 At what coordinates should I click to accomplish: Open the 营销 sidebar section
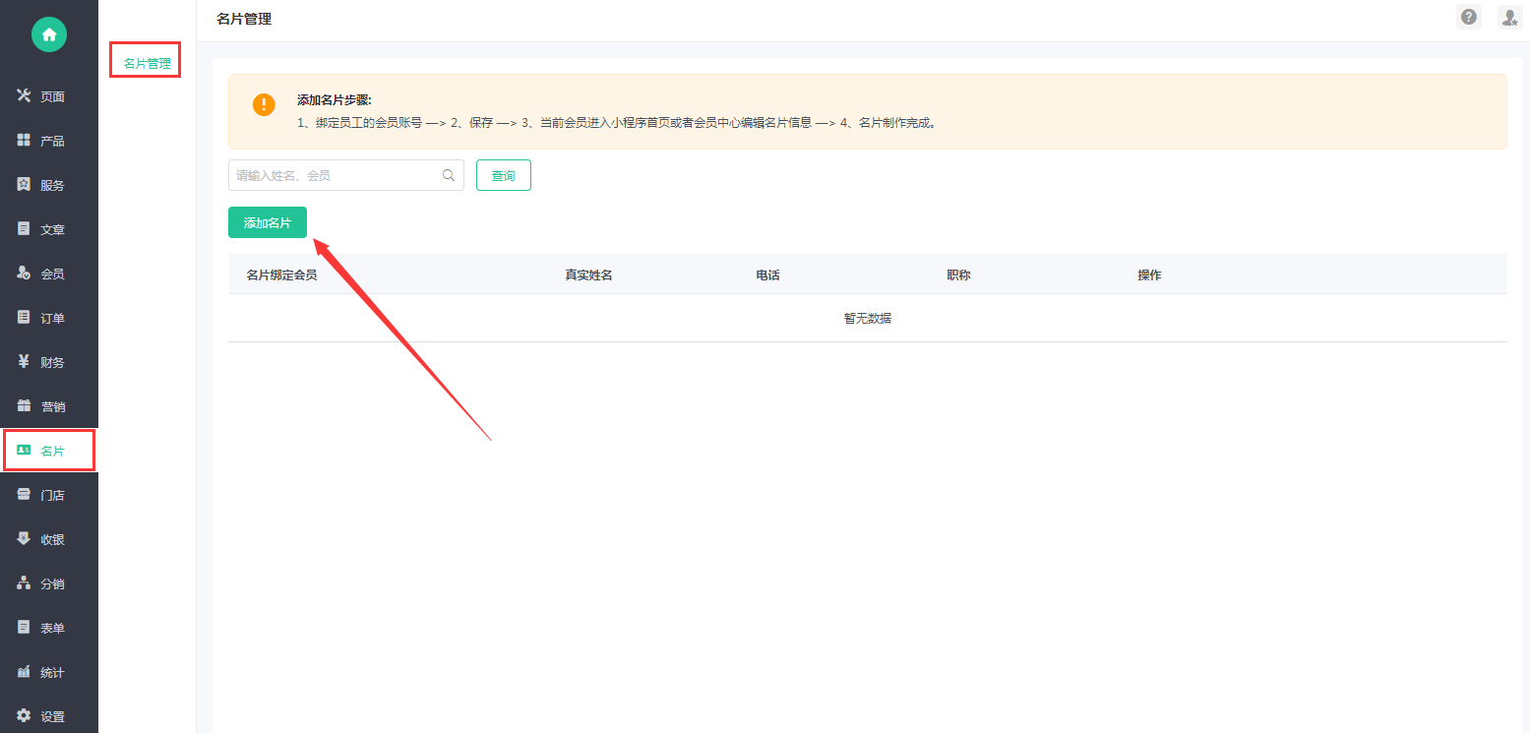pos(49,406)
